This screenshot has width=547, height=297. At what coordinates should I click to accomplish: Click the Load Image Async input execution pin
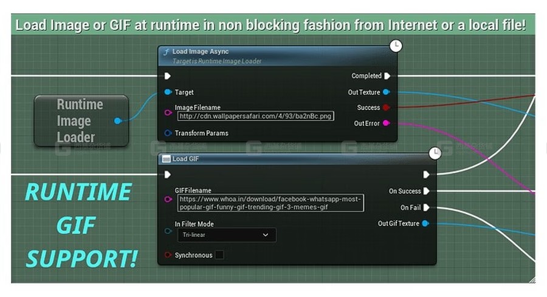tap(168, 76)
